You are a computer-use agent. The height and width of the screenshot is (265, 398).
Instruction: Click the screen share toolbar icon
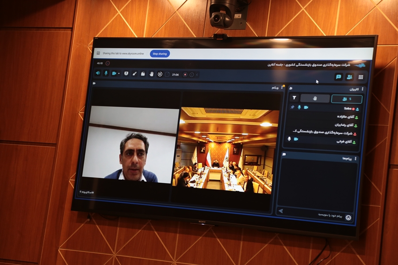[x=126, y=73]
